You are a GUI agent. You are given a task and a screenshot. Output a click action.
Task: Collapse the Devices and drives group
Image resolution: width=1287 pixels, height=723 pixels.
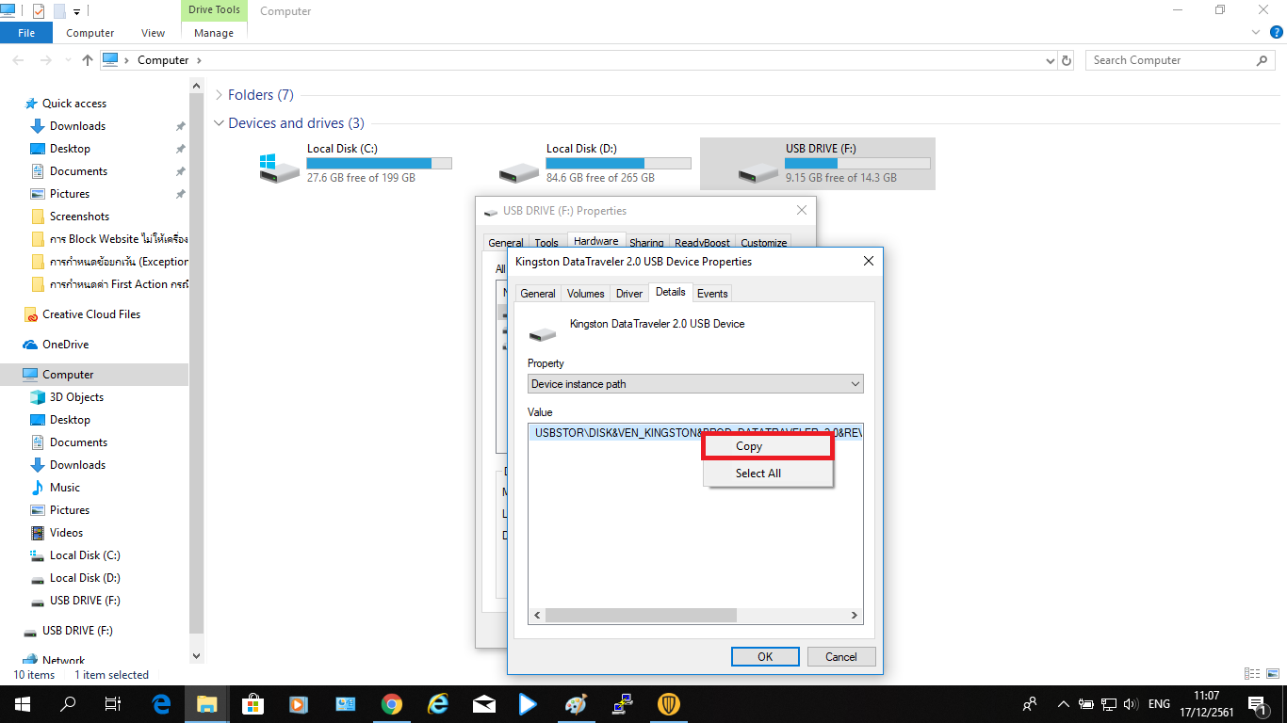click(219, 123)
